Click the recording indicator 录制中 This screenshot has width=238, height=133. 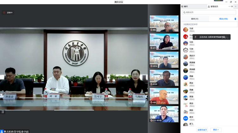pyautogui.click(x=8, y=13)
